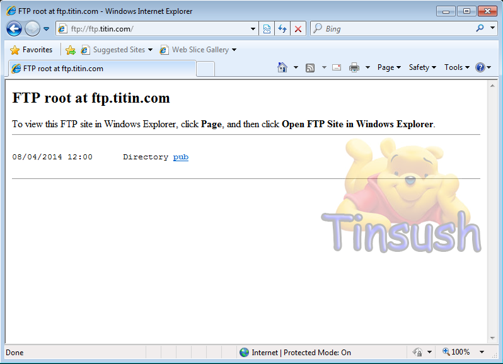Screen dimensions: 503x364
Task: Click the Compatibility View icon
Action: tap(267, 29)
